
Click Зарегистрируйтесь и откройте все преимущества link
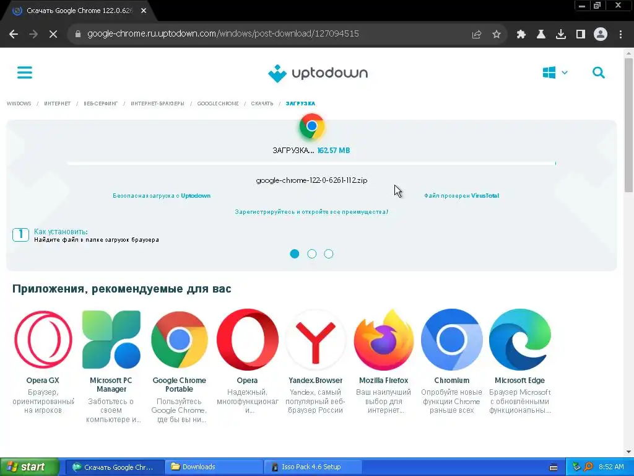pyautogui.click(x=311, y=212)
